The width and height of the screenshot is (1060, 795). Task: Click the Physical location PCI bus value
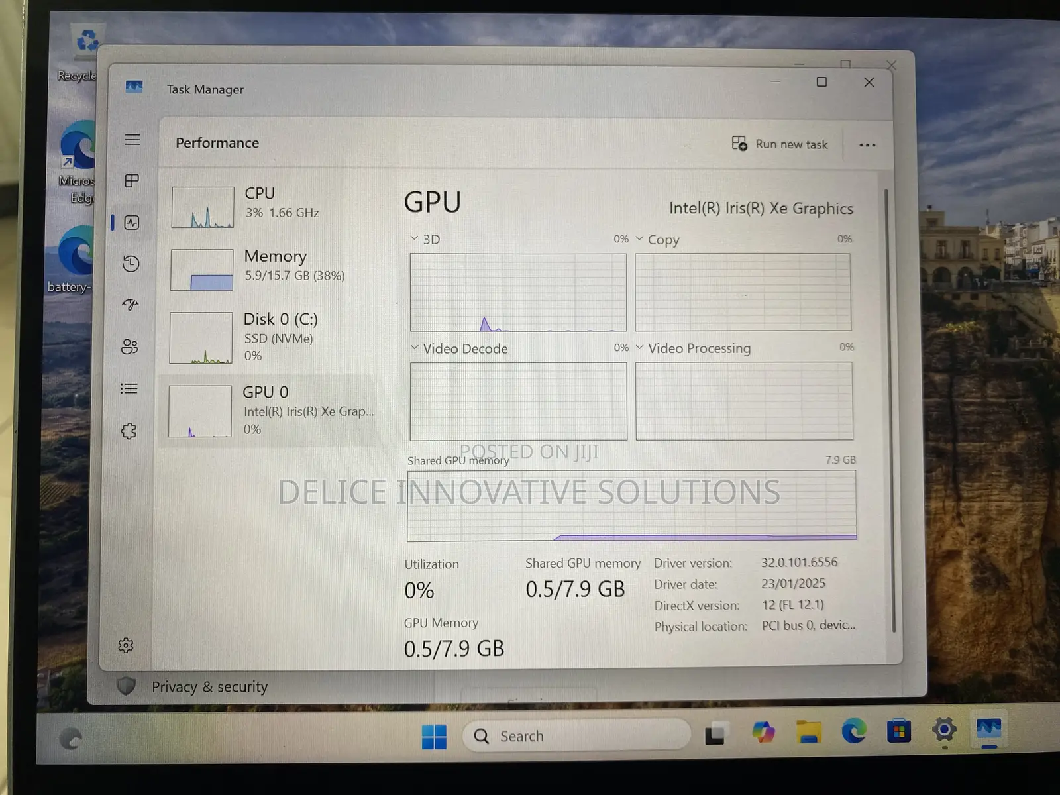click(808, 625)
